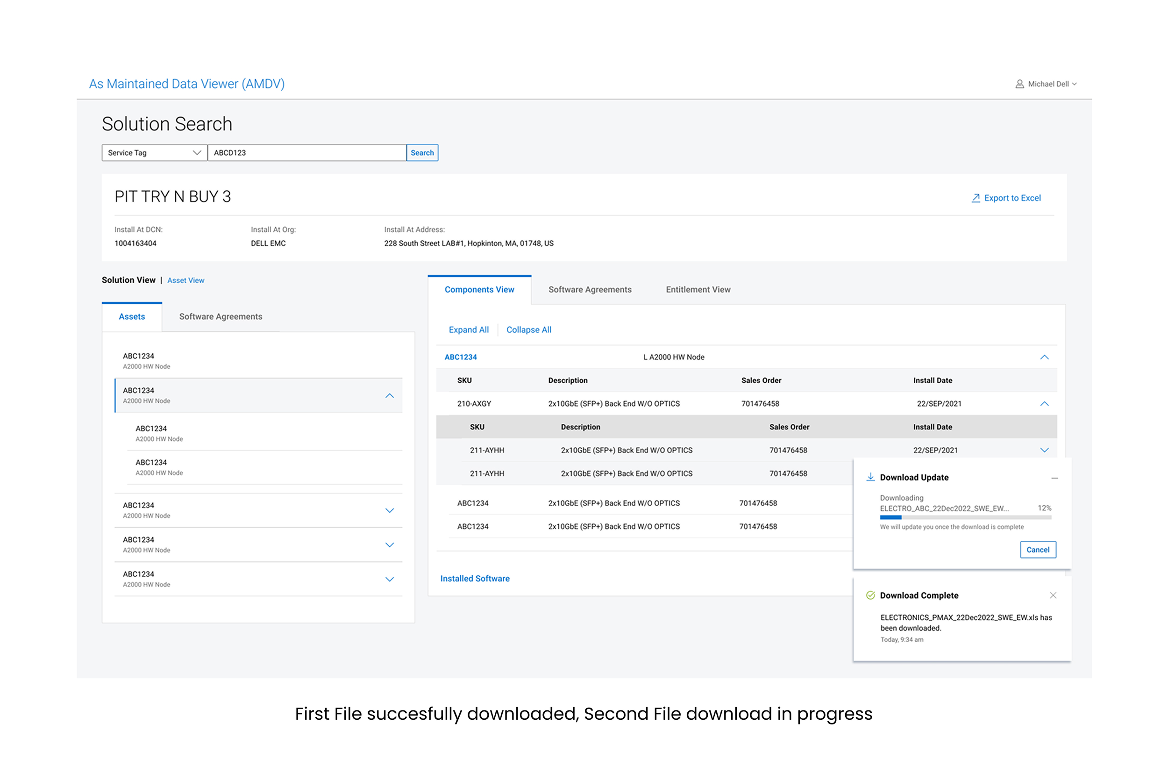The height and width of the screenshot is (781, 1168).
Task: Click the first 211-AYHH SKU cell
Action: 487,450
